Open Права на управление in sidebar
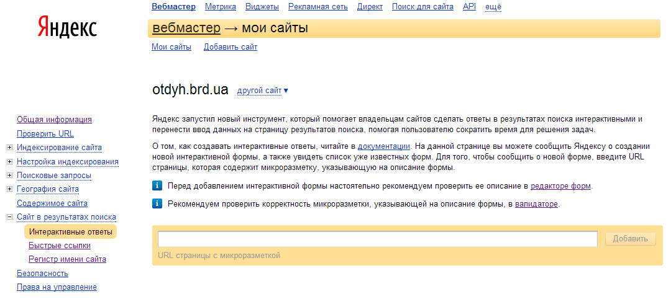Image resolution: width=671 pixels, height=304 pixels. click(57, 287)
